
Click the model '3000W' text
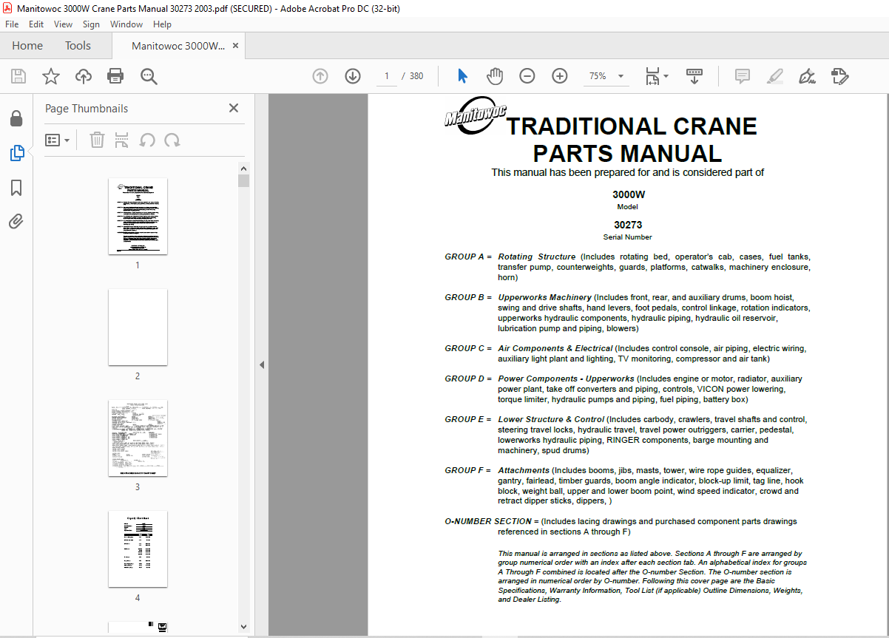(x=629, y=194)
